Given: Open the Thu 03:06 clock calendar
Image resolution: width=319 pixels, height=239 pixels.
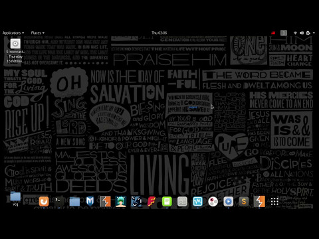Looking at the screenshot, I should (x=159, y=33).
